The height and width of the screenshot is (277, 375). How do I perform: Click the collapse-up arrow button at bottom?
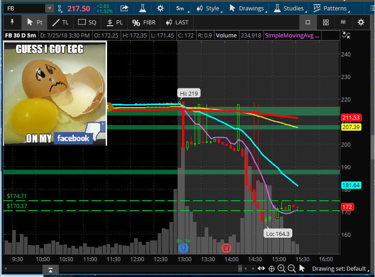[x=51, y=270]
